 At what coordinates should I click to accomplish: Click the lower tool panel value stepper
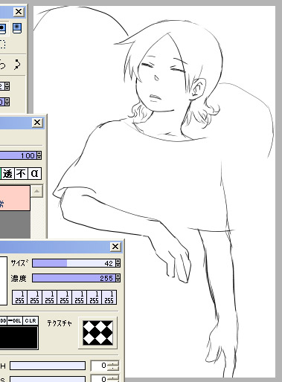7,102
